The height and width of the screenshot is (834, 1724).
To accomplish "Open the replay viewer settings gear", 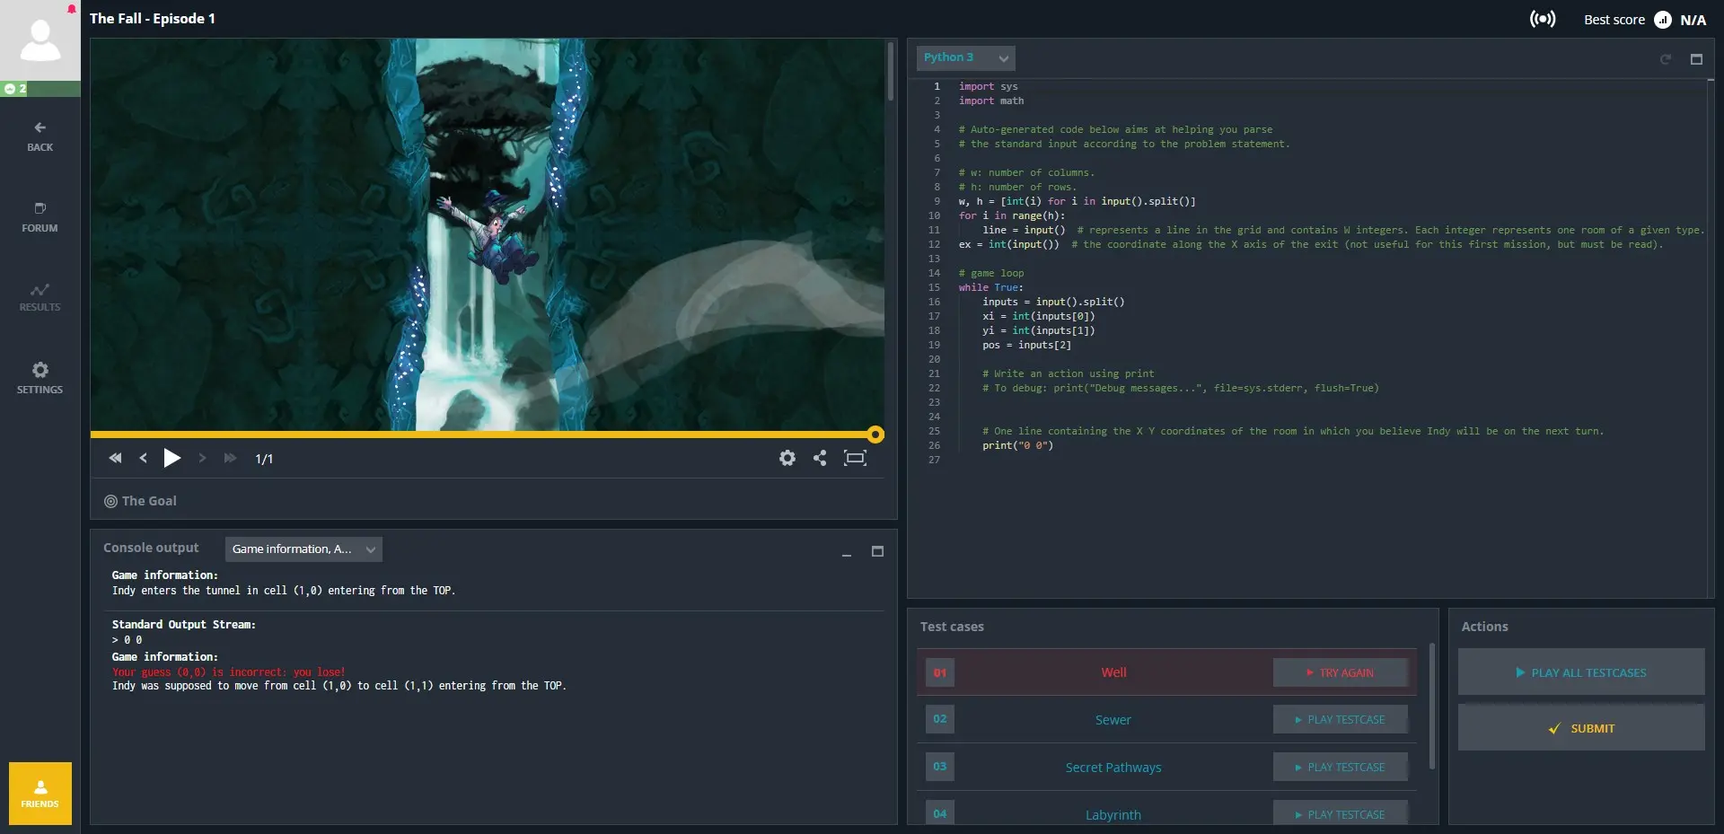I will pos(787,458).
